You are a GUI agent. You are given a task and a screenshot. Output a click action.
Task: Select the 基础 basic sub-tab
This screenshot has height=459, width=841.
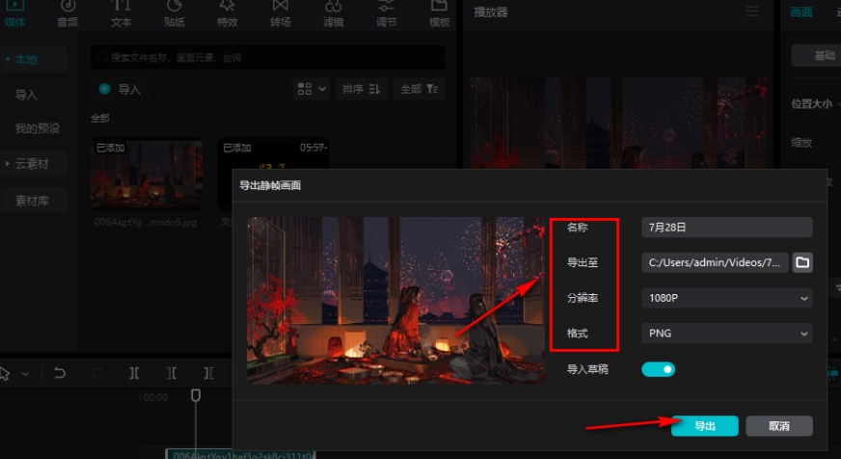816,55
